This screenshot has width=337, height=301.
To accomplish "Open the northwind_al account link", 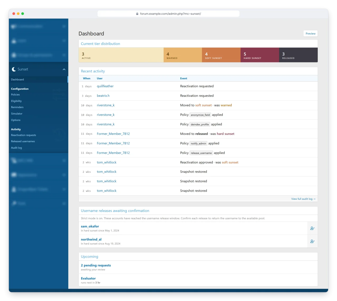I will point(91,239).
